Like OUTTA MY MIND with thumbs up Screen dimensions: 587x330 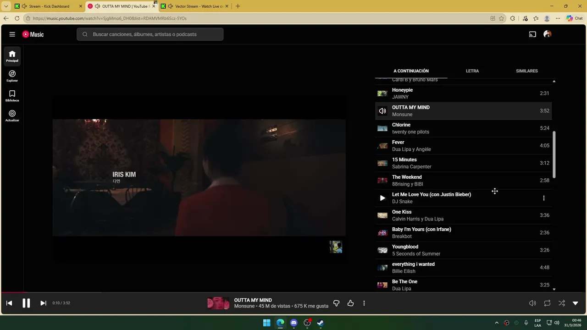pos(351,303)
